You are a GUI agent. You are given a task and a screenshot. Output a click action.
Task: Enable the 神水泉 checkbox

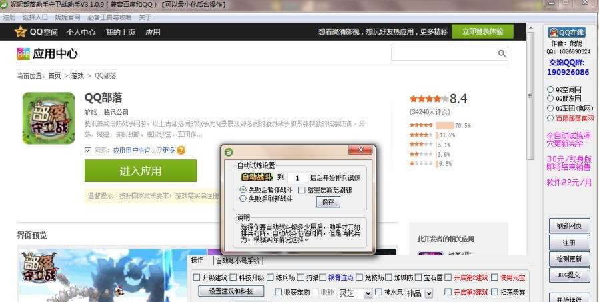point(378,292)
